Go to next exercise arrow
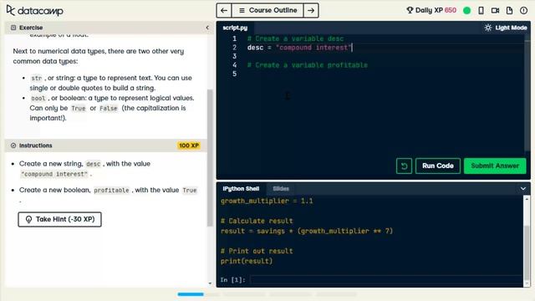Screen dimensions: 535x301 pos(311,10)
